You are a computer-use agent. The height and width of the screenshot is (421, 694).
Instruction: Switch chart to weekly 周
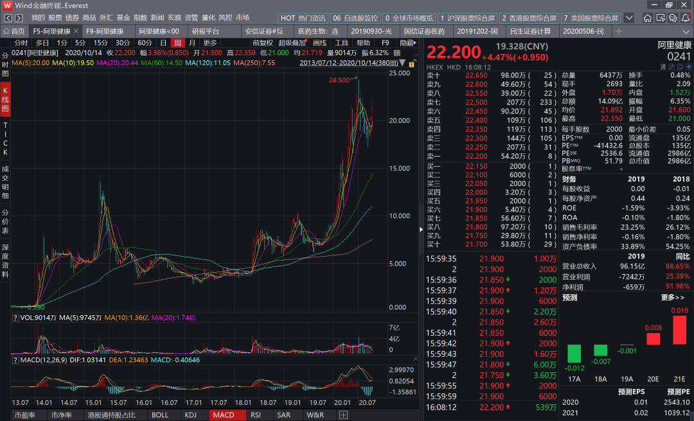pos(177,43)
